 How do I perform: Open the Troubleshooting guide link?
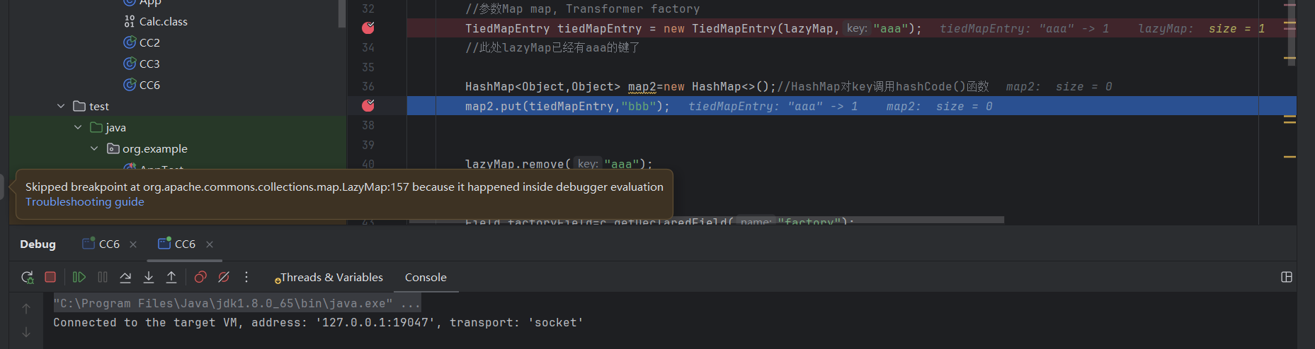[85, 202]
